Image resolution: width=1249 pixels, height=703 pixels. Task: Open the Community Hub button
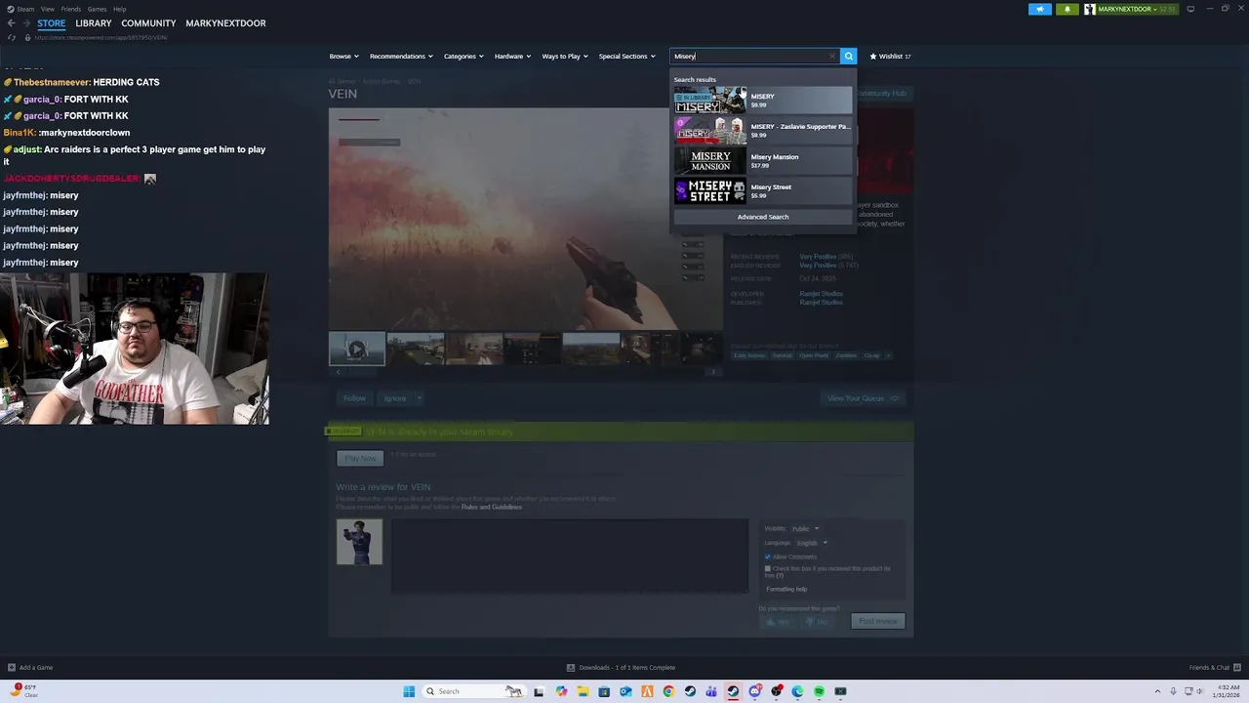coord(884,94)
